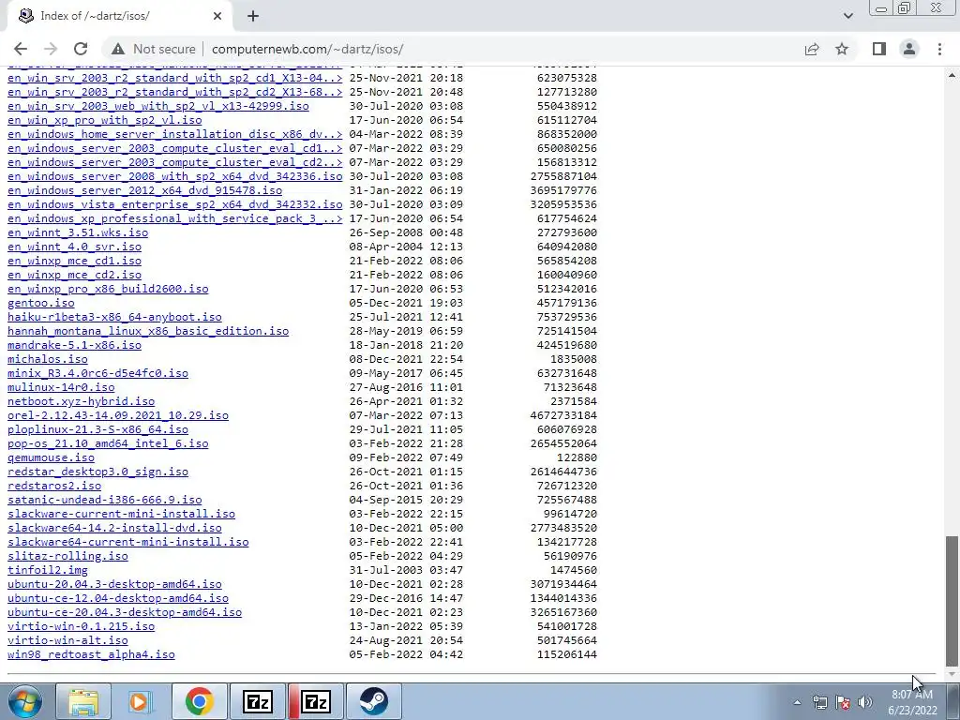The height and width of the screenshot is (720, 960).
Task: Download redstaros2.iso
Action: click(53, 487)
